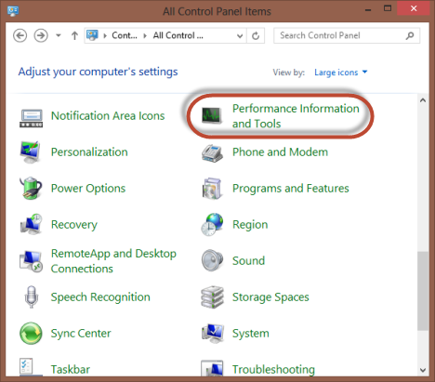The width and height of the screenshot is (435, 382).
Task: Open the RemoteApp and Desktop Connections icon
Action: (x=31, y=261)
